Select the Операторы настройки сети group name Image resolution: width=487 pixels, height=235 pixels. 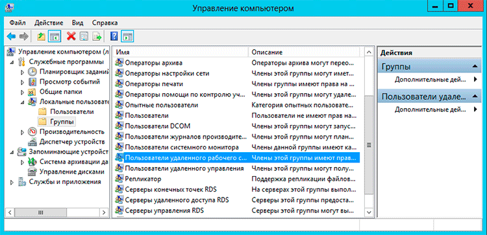tap(167, 73)
